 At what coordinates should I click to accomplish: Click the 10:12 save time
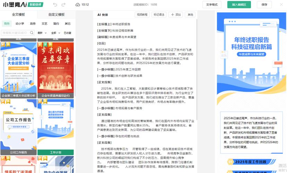click(85, 4)
